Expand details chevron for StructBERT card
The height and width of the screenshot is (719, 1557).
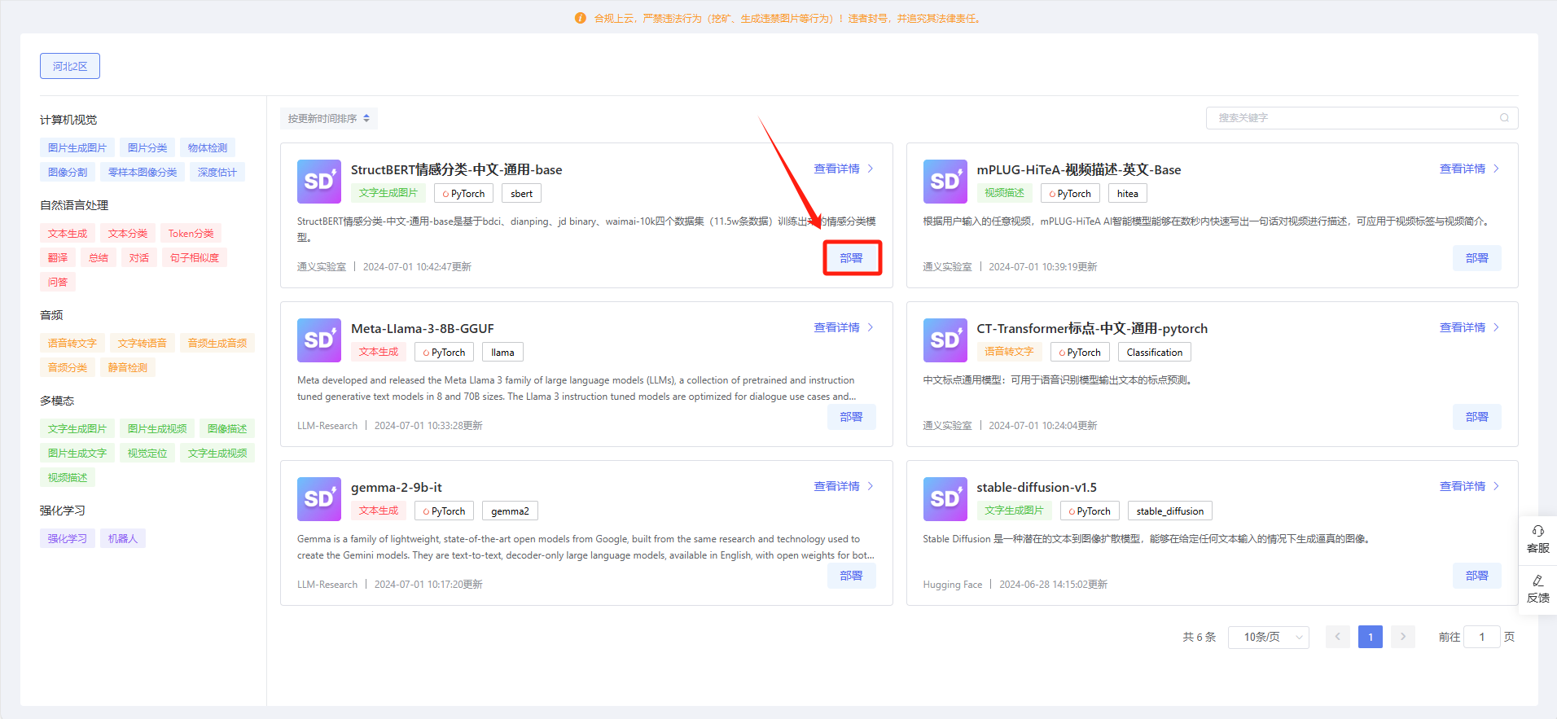click(x=870, y=169)
